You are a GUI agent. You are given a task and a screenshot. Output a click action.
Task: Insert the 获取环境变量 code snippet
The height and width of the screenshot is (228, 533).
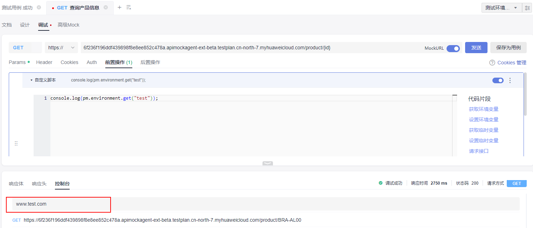pyautogui.click(x=483, y=109)
